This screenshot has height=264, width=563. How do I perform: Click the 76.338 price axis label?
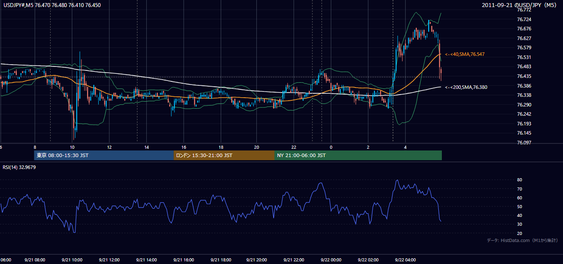[x=524, y=95]
